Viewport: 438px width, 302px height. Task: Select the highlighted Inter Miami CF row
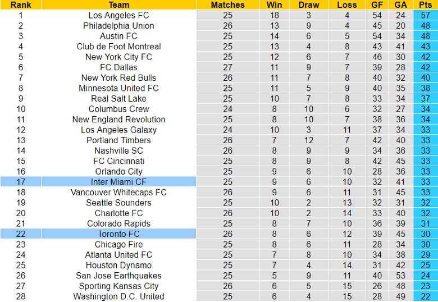click(x=219, y=182)
